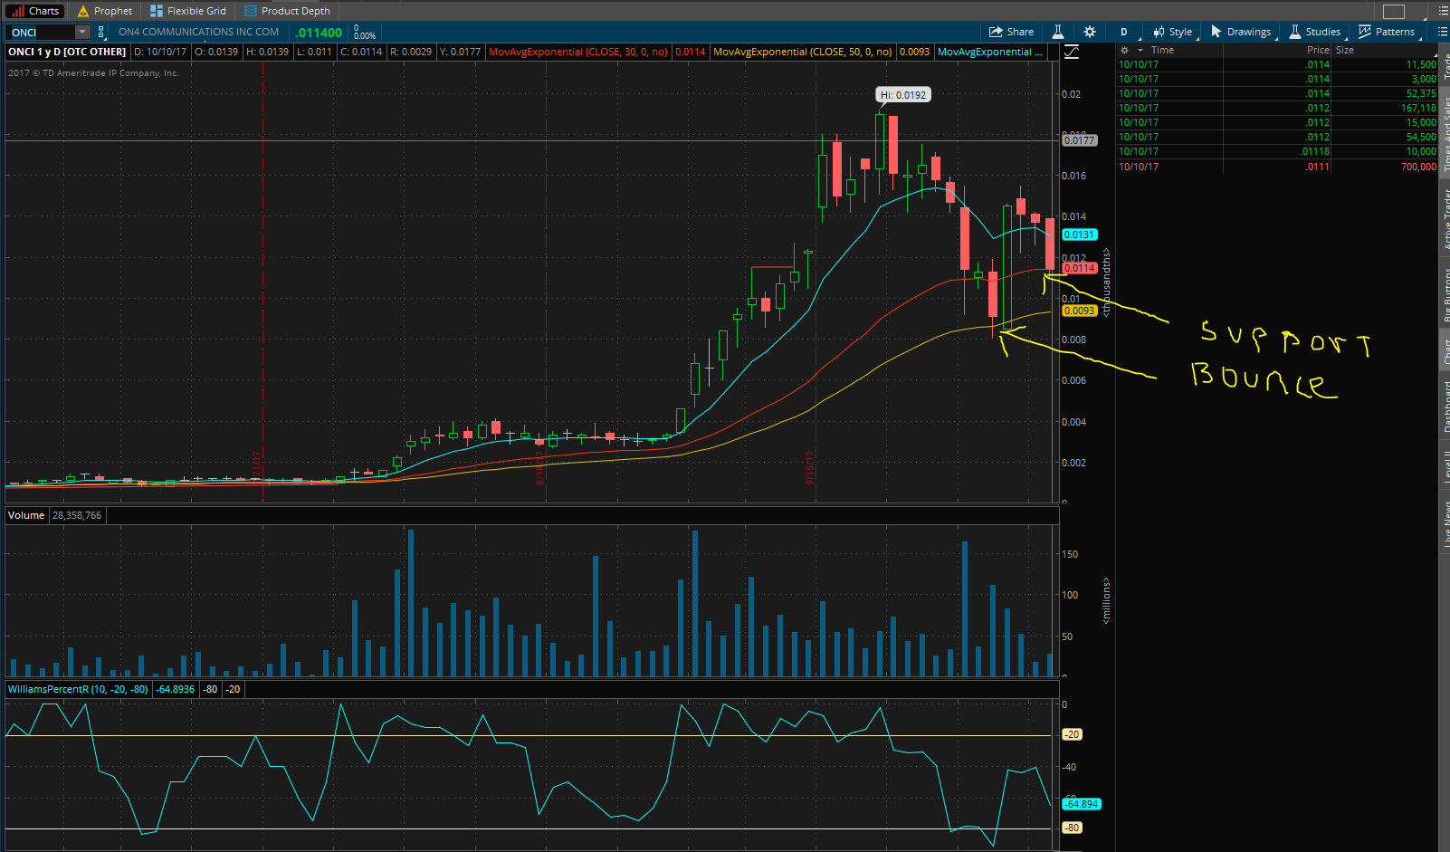This screenshot has width=1450, height=852.
Task: Click the chart toolbar list menu icon
Action: click(1442, 32)
